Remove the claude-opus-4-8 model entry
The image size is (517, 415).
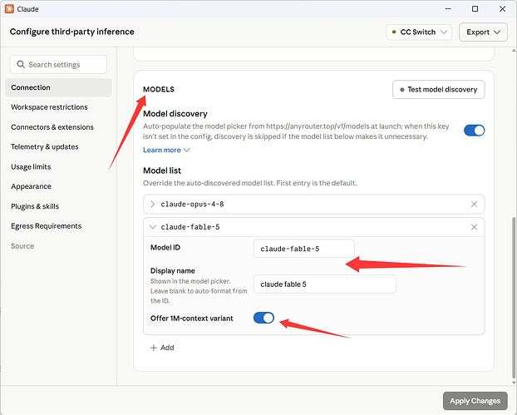point(474,205)
